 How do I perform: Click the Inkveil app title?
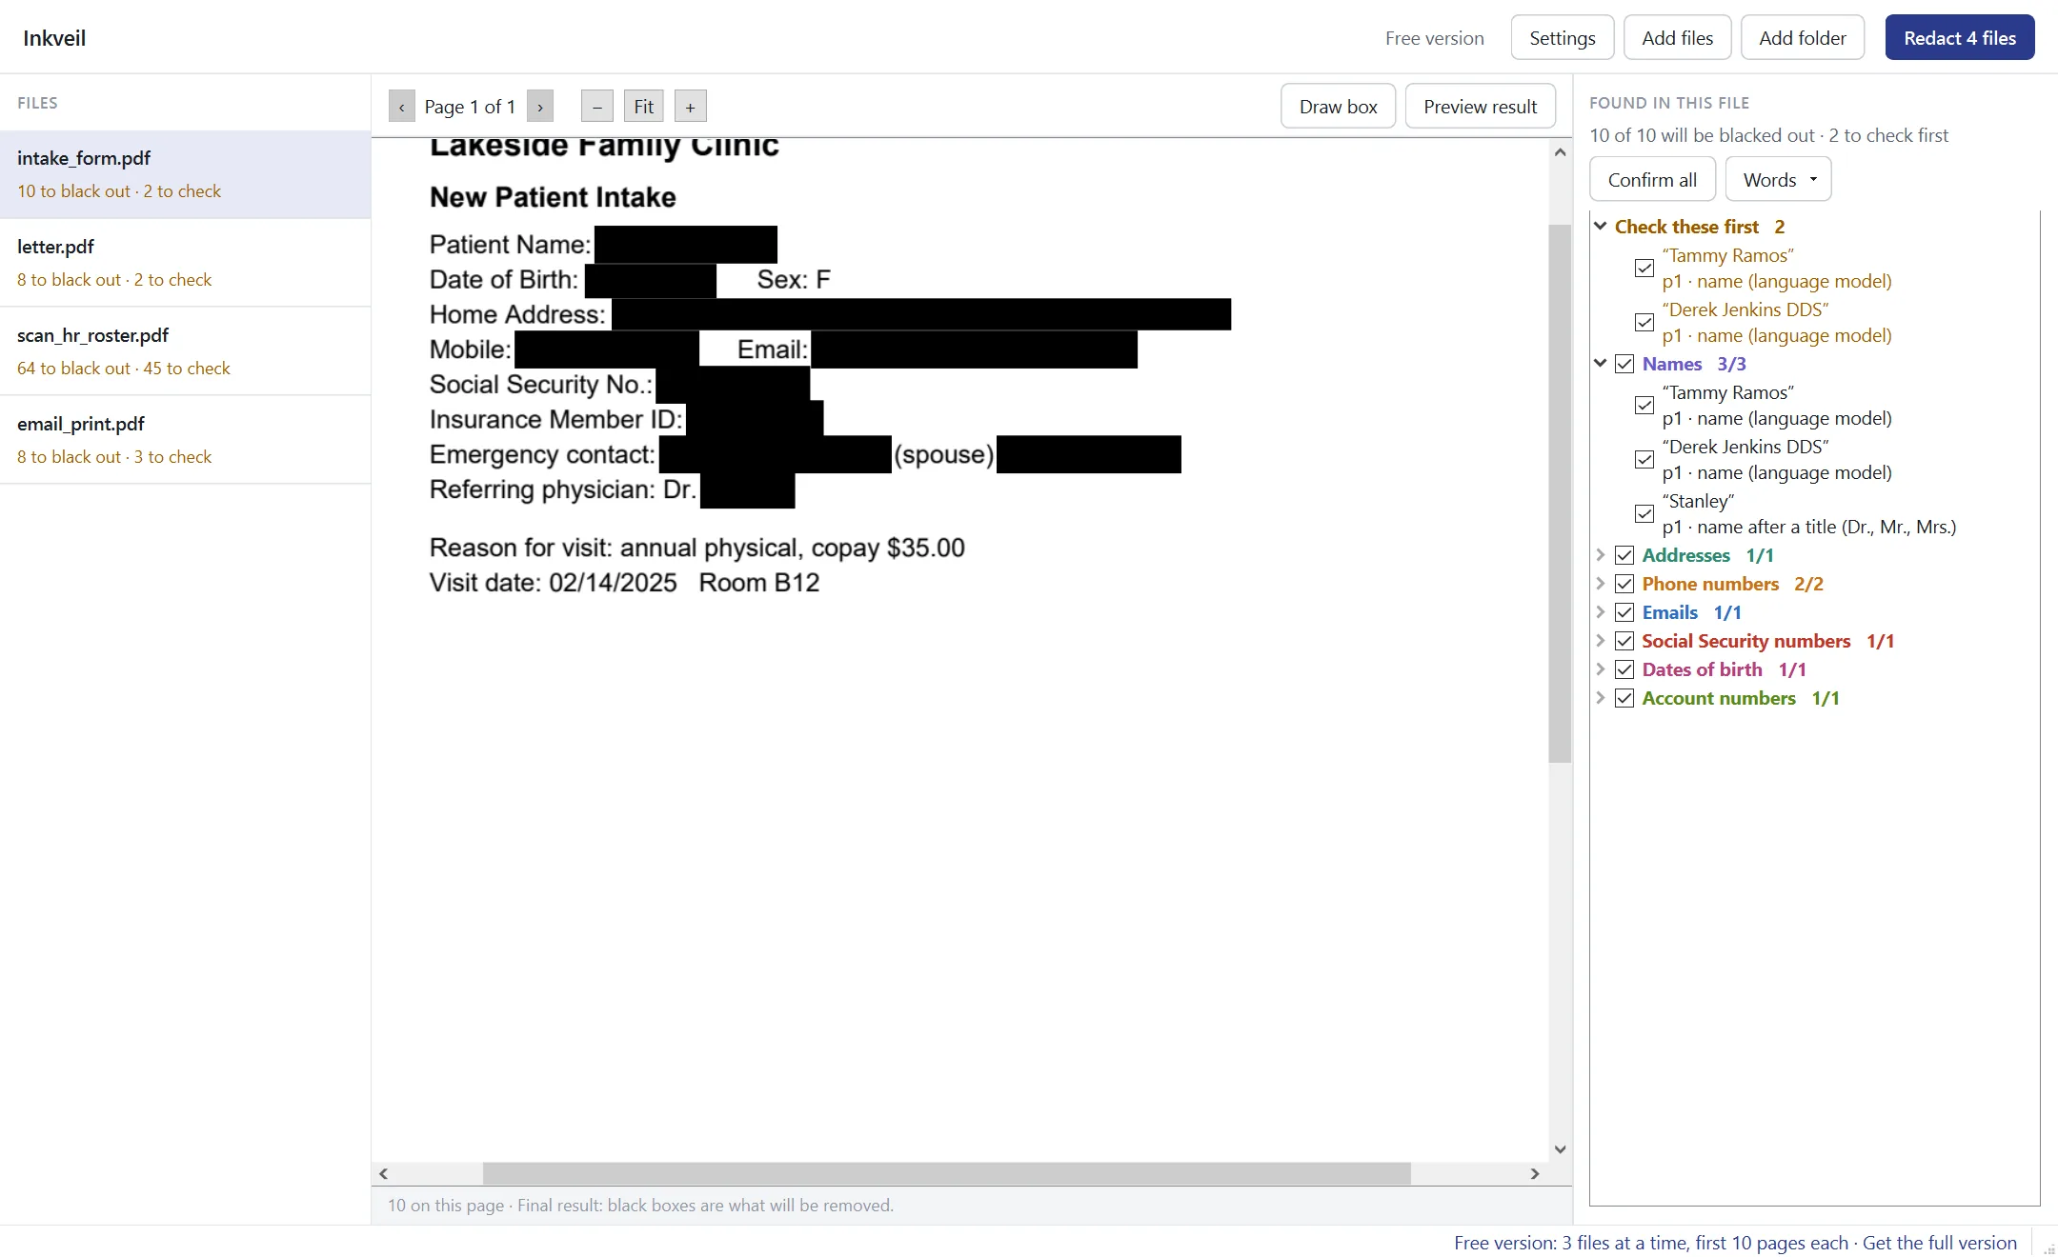click(x=54, y=38)
